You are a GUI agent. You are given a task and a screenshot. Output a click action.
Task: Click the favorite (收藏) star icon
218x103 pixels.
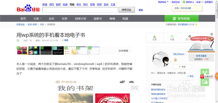[x=172, y=36]
